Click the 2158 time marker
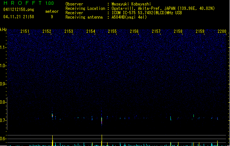This screenshot has width=230, height=146. (x=178, y=31)
